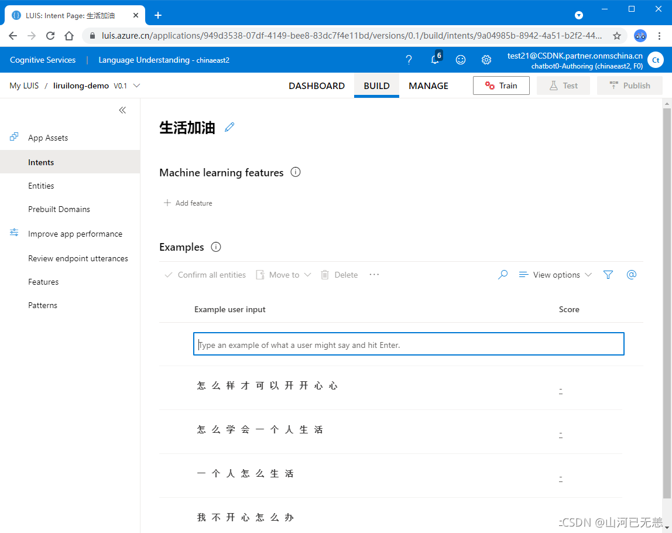
Task: Go to My LUIS breadcrumb link
Action: [x=24, y=86]
